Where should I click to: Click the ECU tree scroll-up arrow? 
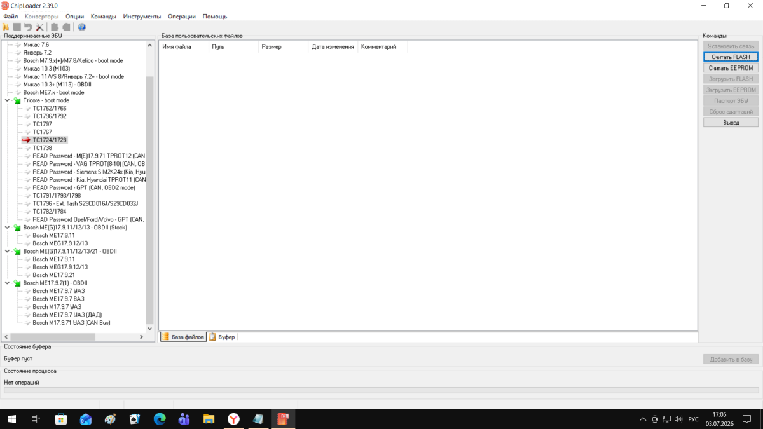(150, 46)
